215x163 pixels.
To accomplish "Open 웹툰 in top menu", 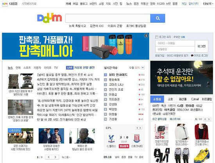I will (x=175, y=4).
